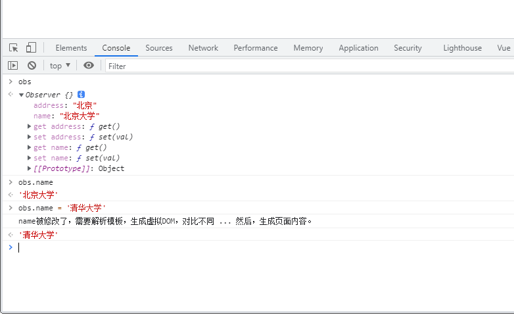This screenshot has height=317, width=514.
Task: Activate the inspect element picker icon
Action: point(13,48)
